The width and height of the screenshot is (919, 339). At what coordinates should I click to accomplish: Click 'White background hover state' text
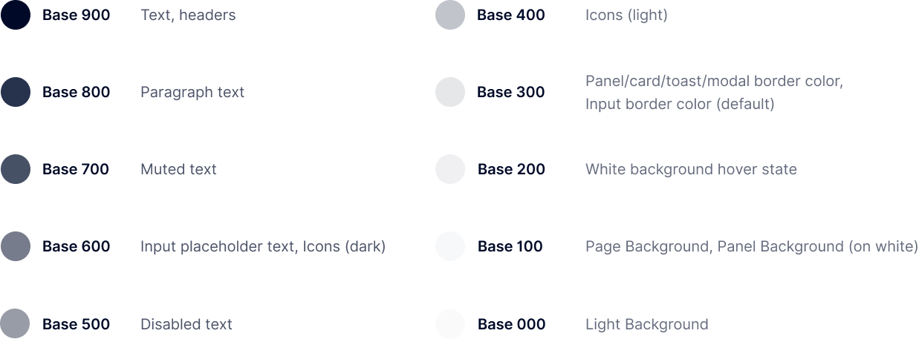coord(691,169)
